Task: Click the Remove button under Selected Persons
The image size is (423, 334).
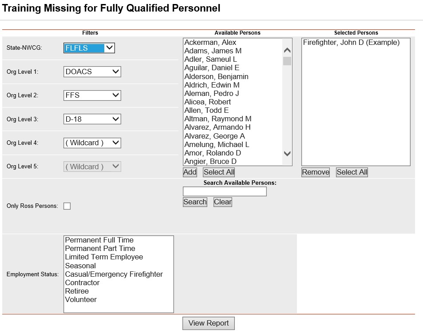Action: tap(316, 172)
